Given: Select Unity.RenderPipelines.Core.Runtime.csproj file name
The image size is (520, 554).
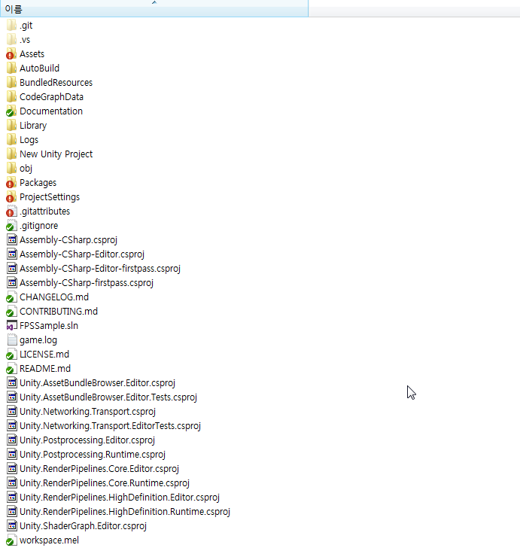Looking at the screenshot, I should (x=104, y=483).
